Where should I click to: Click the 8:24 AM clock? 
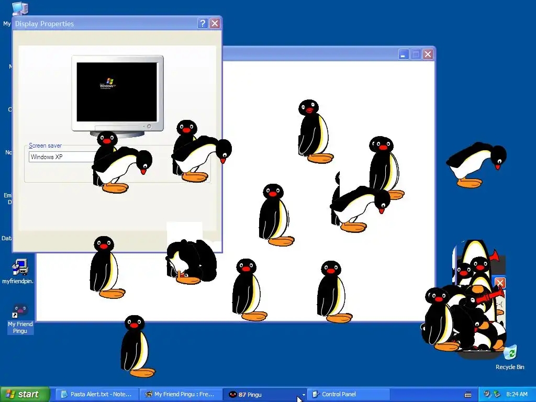point(517,394)
